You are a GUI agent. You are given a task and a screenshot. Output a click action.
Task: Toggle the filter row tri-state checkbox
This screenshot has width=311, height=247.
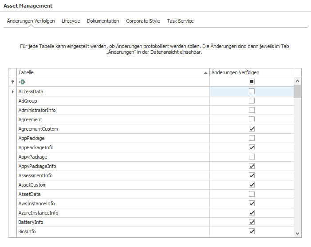(x=252, y=82)
